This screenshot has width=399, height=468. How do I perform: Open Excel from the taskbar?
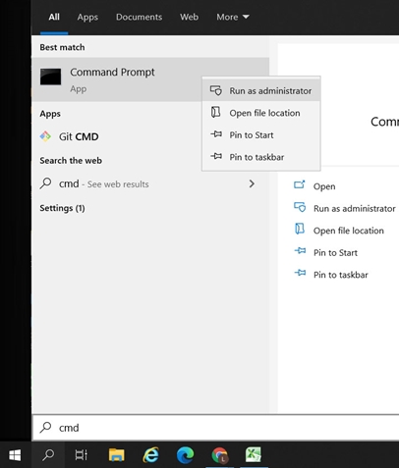[254, 454]
